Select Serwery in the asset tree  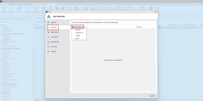coord(7,40)
